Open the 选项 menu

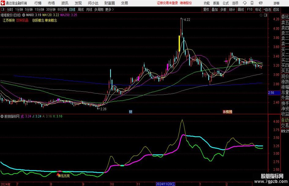pos(235,3)
